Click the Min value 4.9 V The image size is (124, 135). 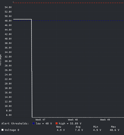pos(97,130)
